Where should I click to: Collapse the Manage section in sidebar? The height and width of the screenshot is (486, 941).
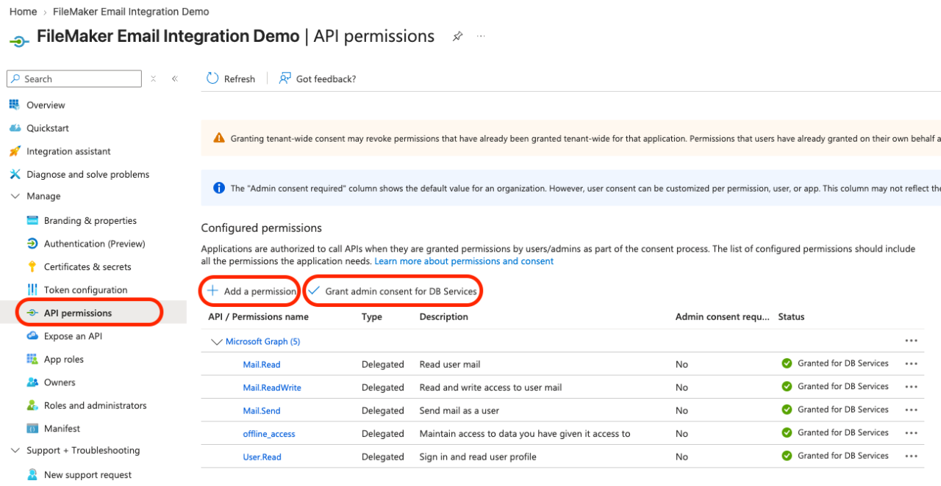pos(15,197)
